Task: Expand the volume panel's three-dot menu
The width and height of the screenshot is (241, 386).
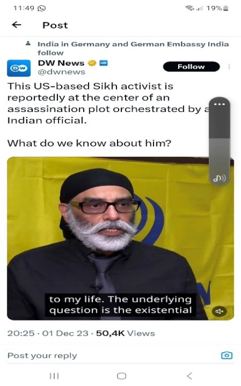Action: [x=219, y=104]
